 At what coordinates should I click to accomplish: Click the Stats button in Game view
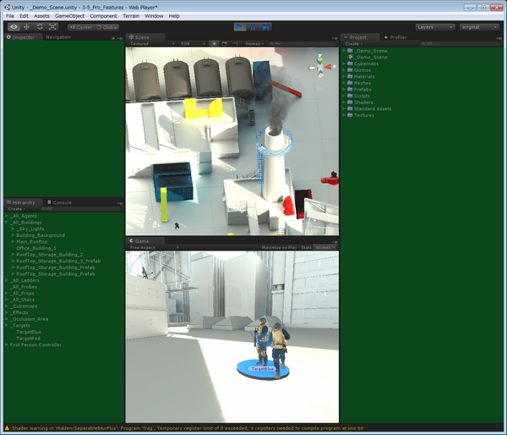tap(306, 247)
